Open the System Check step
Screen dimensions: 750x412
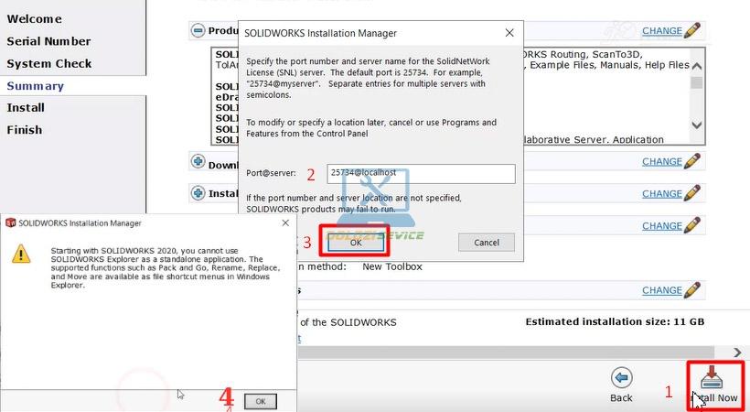[x=48, y=63]
